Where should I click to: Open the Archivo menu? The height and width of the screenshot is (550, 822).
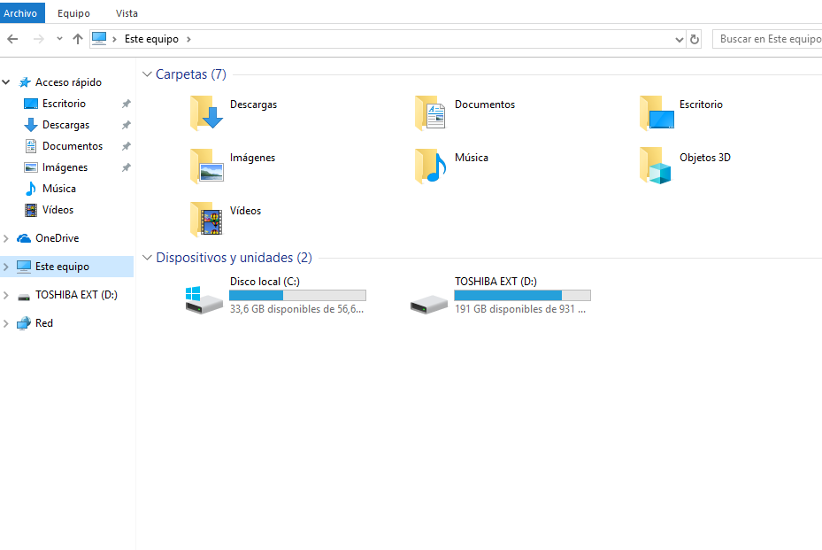point(20,13)
